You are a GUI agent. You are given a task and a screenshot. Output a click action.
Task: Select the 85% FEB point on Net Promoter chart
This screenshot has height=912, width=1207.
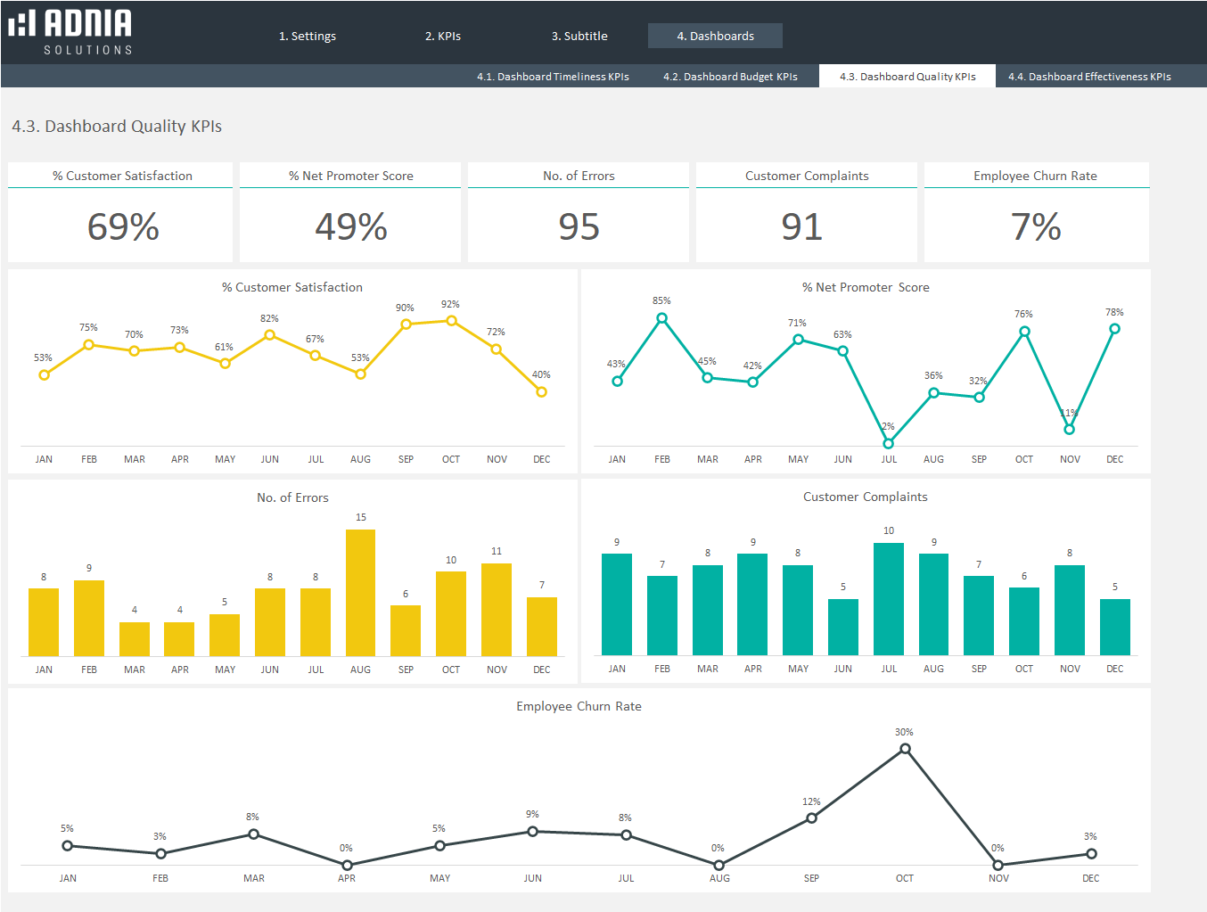point(662,318)
